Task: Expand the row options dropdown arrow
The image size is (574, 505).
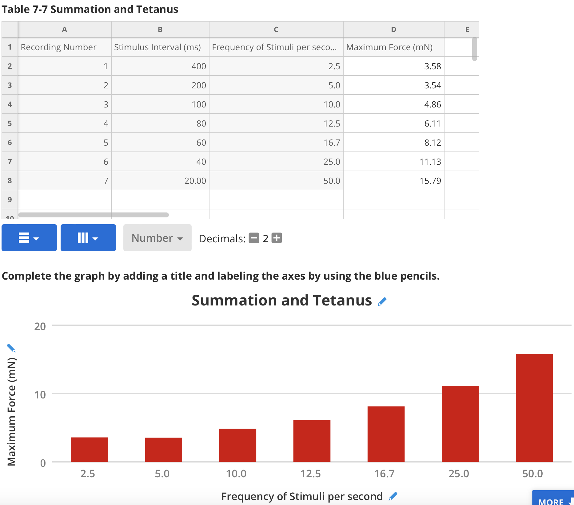Action: pyautogui.click(x=37, y=239)
